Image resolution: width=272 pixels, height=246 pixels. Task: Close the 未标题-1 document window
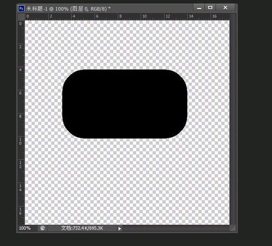coord(225,7)
